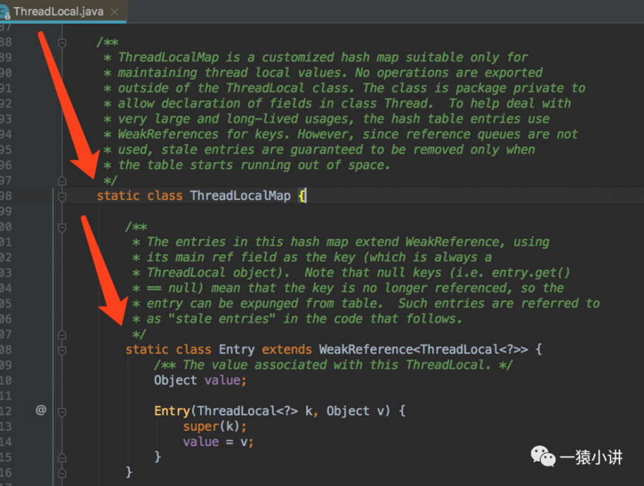This screenshot has height=486, width=644.
Task: Click comment line starting 'WeakReferences for keys'
Action: [x=348, y=135]
